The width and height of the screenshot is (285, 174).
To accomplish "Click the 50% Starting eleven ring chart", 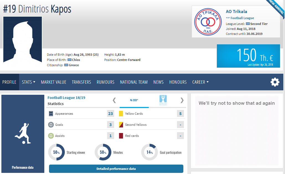I will pyautogui.click(x=56, y=152).
